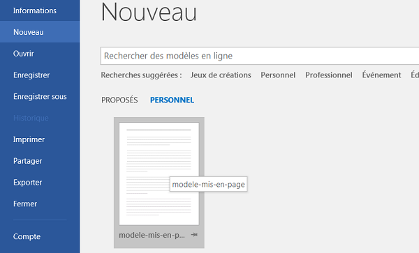This screenshot has width=419, height=253.
Task: Open the Partager options
Action: 27,161
